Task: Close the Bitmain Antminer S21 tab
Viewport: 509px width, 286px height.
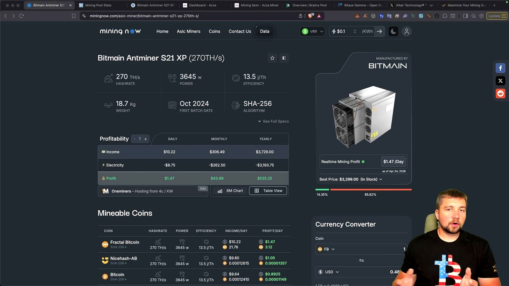Action: (71, 5)
